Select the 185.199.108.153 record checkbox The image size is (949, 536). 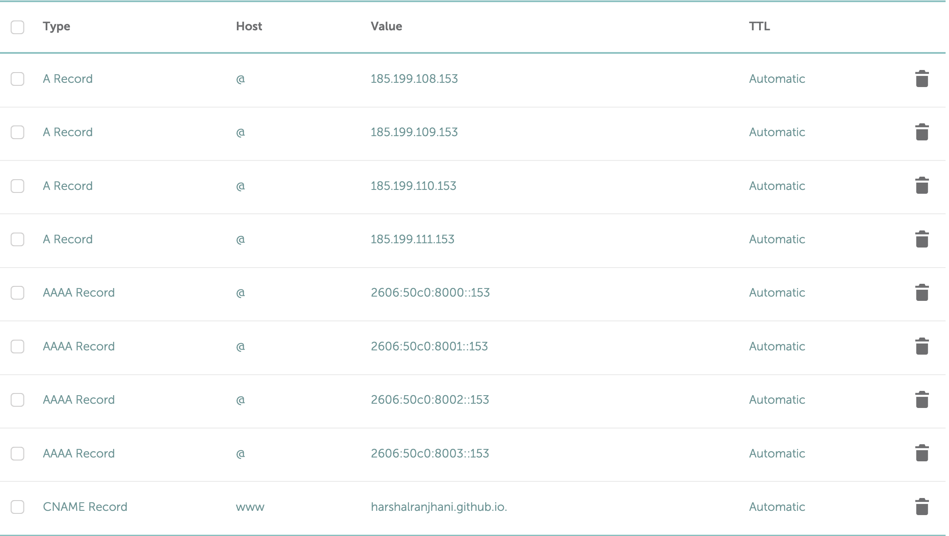tap(17, 79)
